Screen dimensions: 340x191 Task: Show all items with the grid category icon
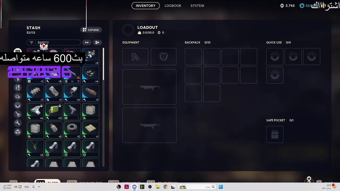[x=18, y=51]
